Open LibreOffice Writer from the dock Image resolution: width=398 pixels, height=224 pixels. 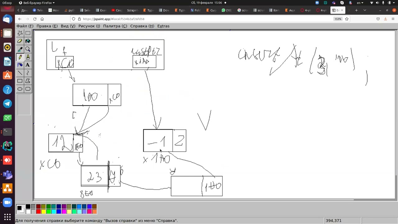pyautogui.click(x=7, y=62)
